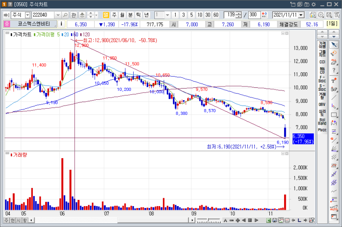Open the MACD indicator tab
342x227 pixels.
click(322, 70)
